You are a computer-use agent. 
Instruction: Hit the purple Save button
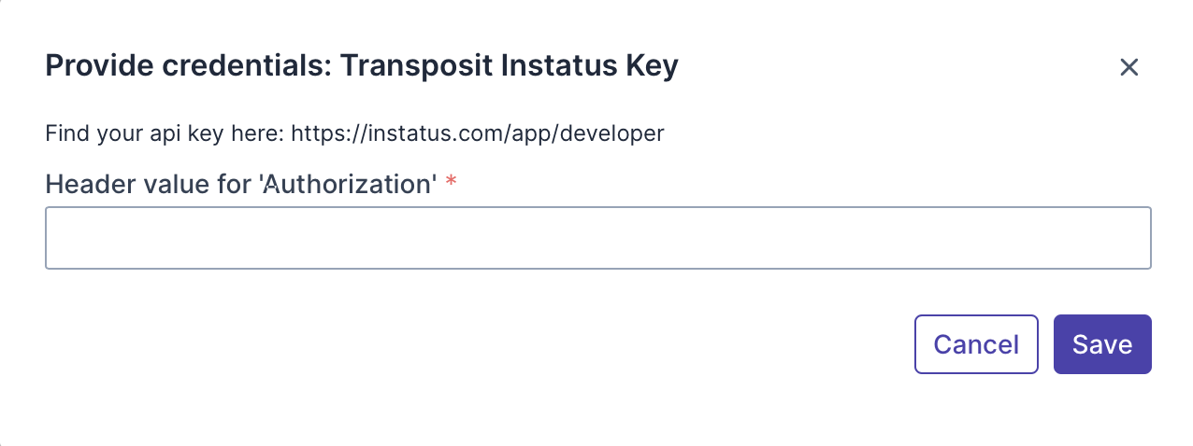1101,344
